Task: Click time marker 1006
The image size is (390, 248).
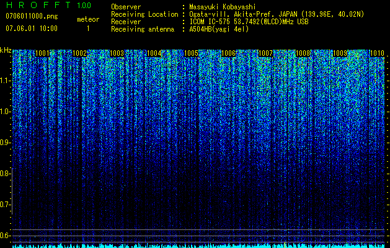Action: pyautogui.click(x=228, y=53)
